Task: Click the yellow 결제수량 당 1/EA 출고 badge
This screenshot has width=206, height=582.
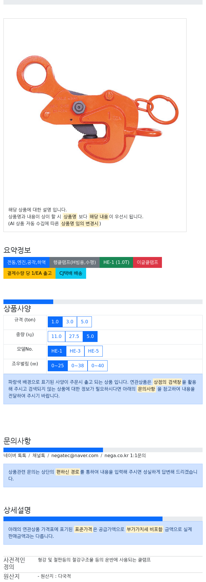Action: point(29,273)
